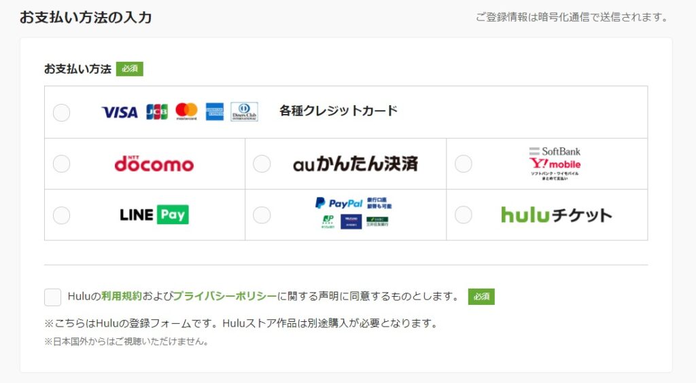This screenshot has height=383, width=696.
Task: Check the terms agreement checkbox
Action: pos(52,297)
